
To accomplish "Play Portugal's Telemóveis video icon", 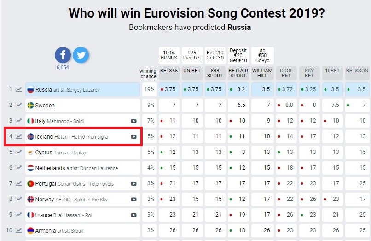I will tap(133, 184).
